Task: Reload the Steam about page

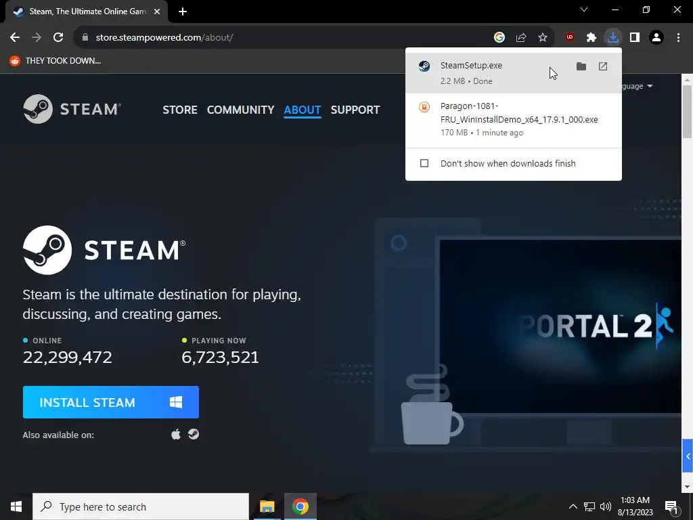Action: [x=58, y=38]
